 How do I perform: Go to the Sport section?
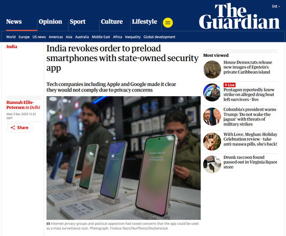(78, 22)
